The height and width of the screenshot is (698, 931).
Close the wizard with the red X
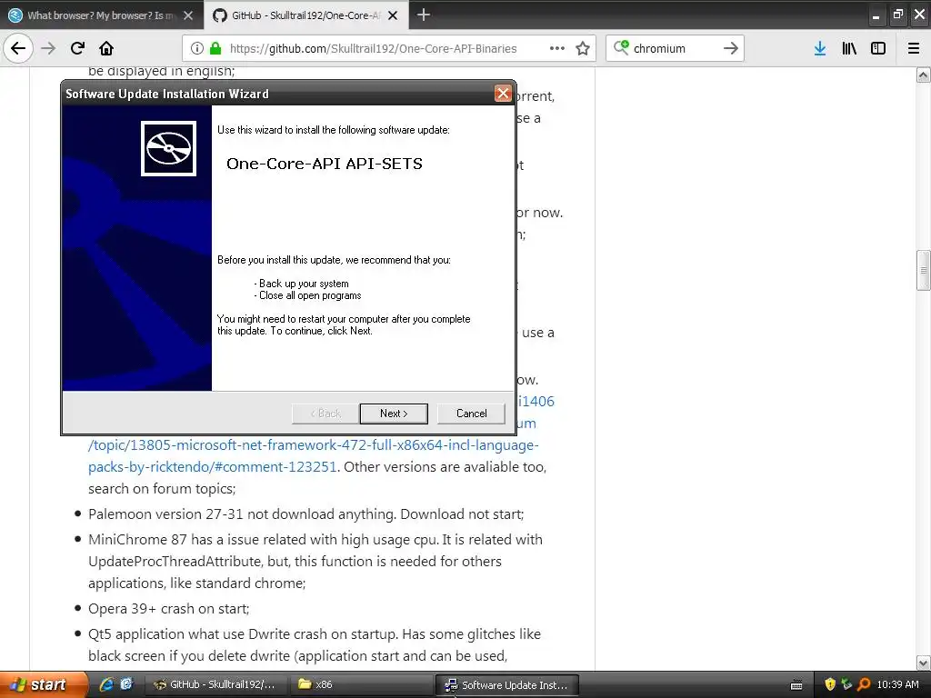pos(503,94)
